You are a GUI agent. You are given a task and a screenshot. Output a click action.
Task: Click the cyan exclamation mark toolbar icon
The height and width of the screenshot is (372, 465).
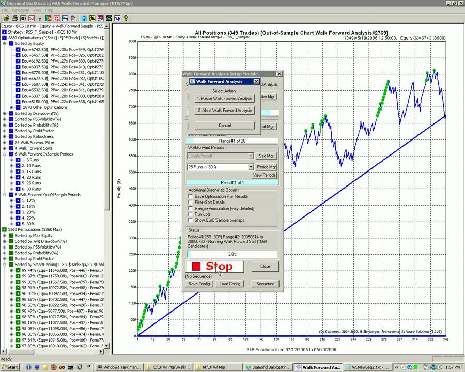(84, 19)
